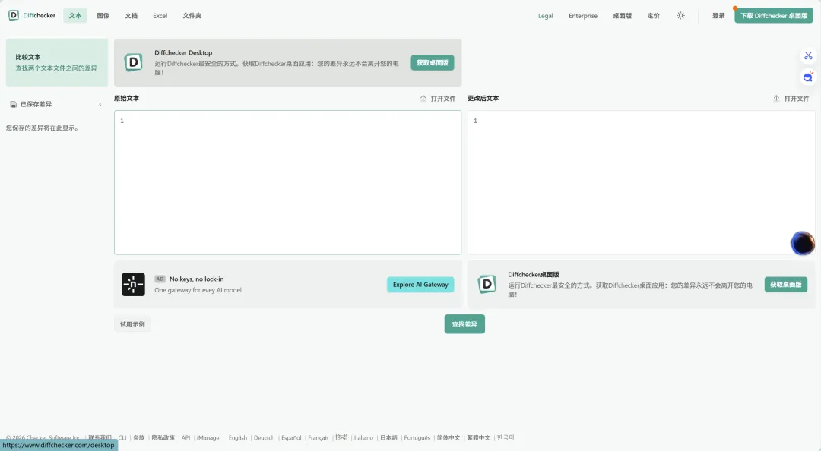The width and height of the screenshot is (821, 451).
Task: Click the AI Gateway ad logo
Action: click(133, 285)
